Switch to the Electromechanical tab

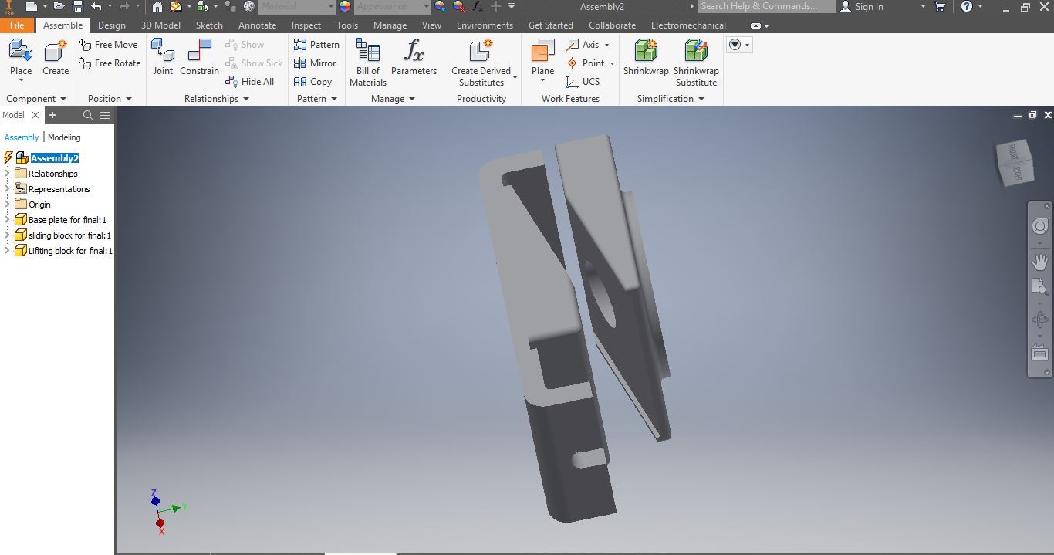[x=688, y=25]
